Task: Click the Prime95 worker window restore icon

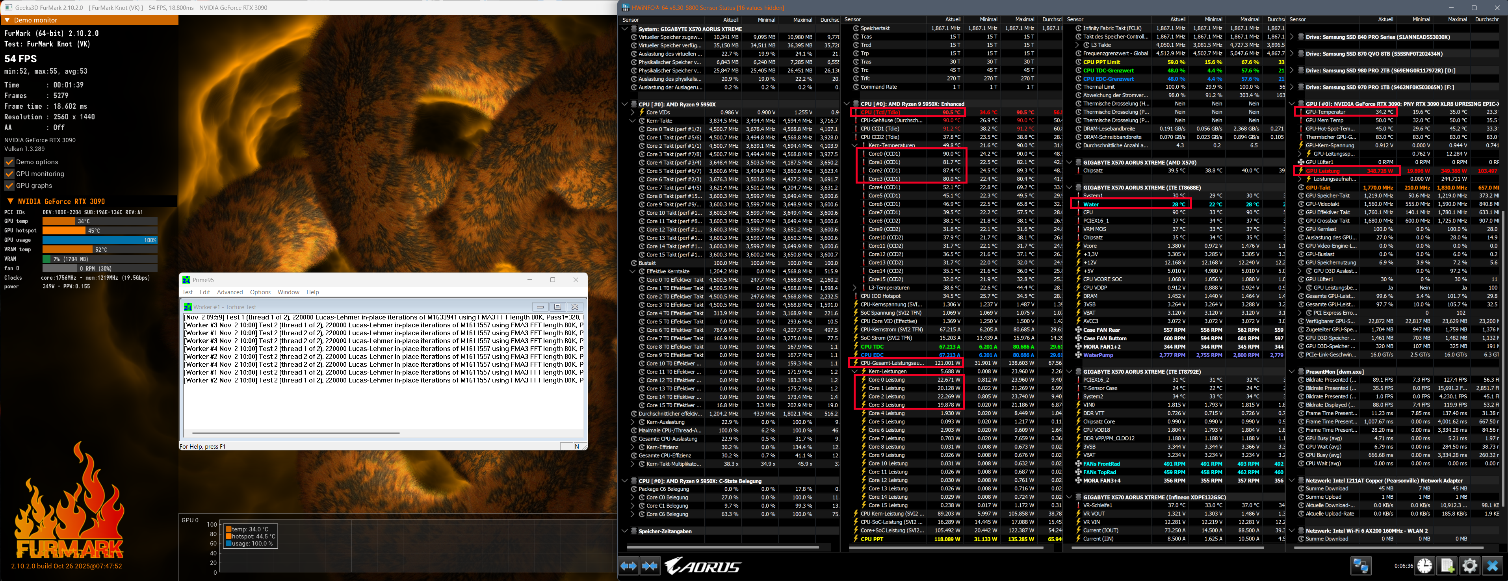Action: pos(557,306)
